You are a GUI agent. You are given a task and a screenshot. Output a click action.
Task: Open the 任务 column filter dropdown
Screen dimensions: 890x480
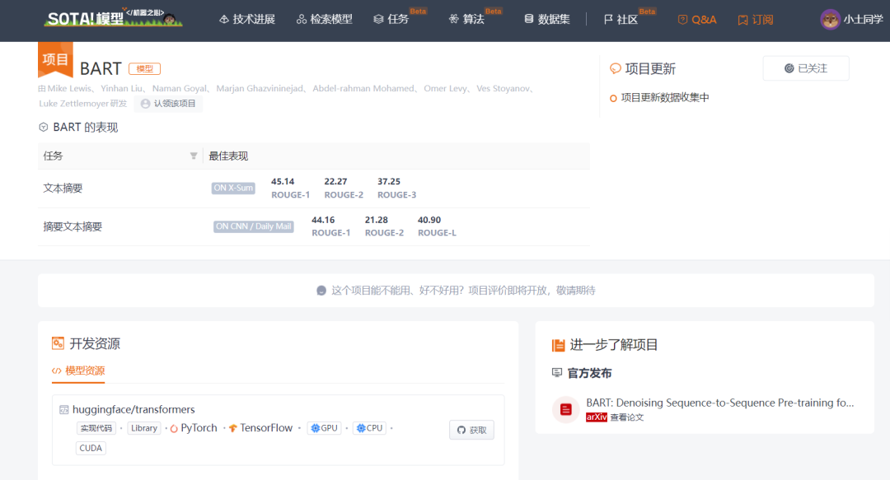click(193, 156)
